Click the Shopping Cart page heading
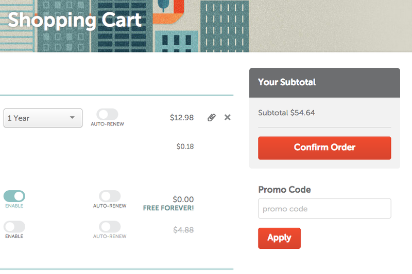Image resolution: width=412 pixels, height=274 pixels. [75, 20]
